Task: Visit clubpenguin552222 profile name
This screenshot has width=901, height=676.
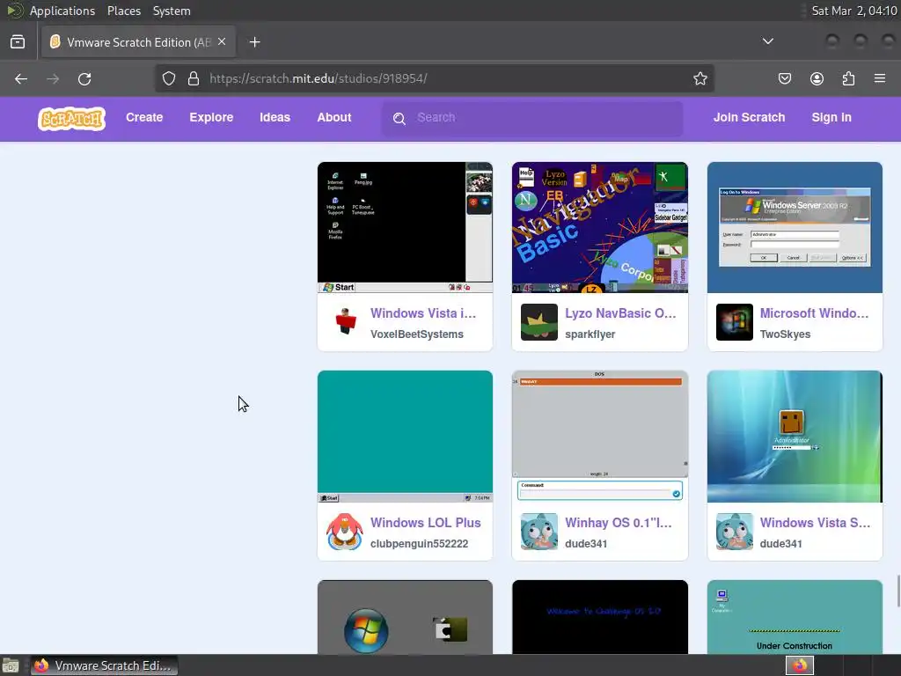Action: coord(419,544)
